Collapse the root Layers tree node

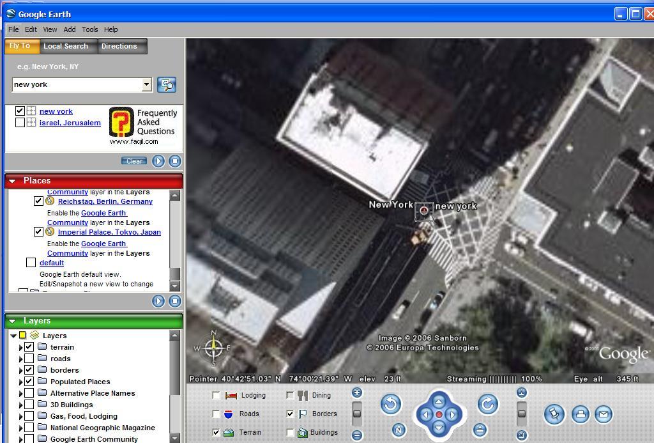pos(13,336)
